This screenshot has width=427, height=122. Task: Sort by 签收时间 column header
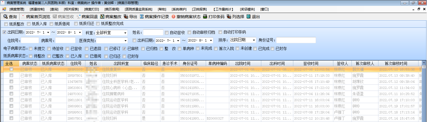pyautogui.click(x=313, y=63)
